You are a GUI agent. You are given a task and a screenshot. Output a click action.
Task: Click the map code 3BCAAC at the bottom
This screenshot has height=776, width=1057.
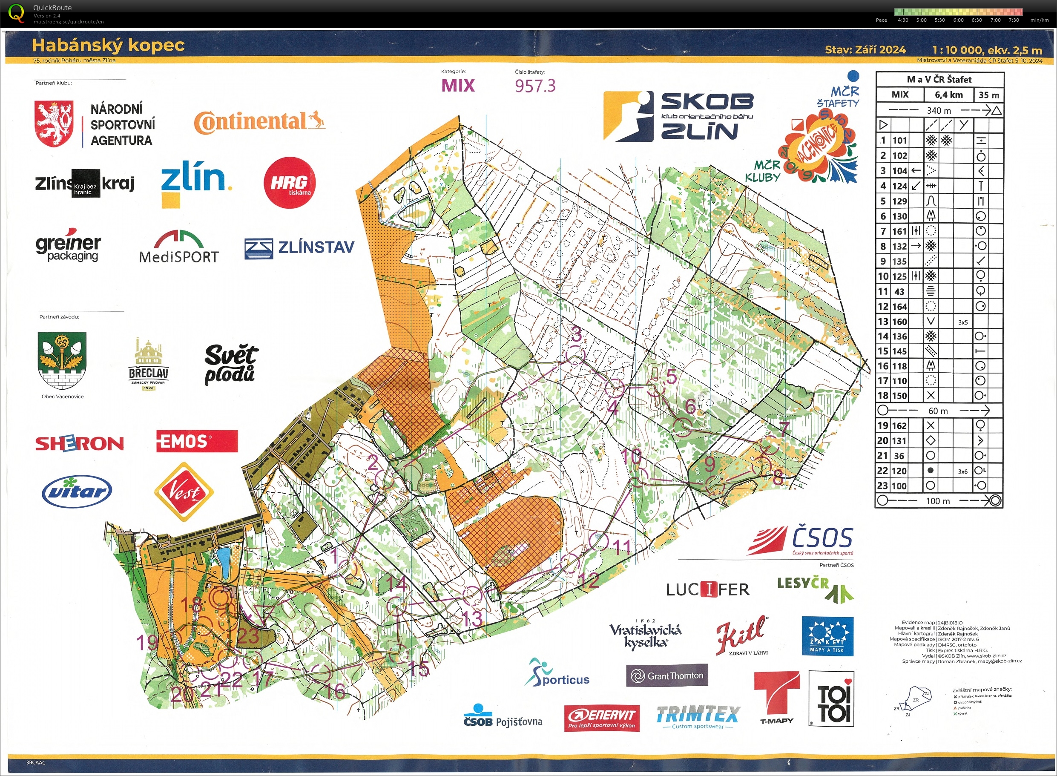[x=36, y=762]
